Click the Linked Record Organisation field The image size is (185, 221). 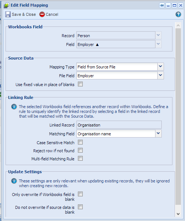pos(119,125)
